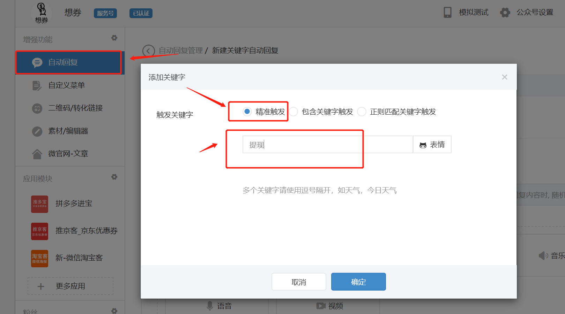The width and height of the screenshot is (565, 314).
Task: Click the 拼多多进宝 app icon
Action: [39, 204]
